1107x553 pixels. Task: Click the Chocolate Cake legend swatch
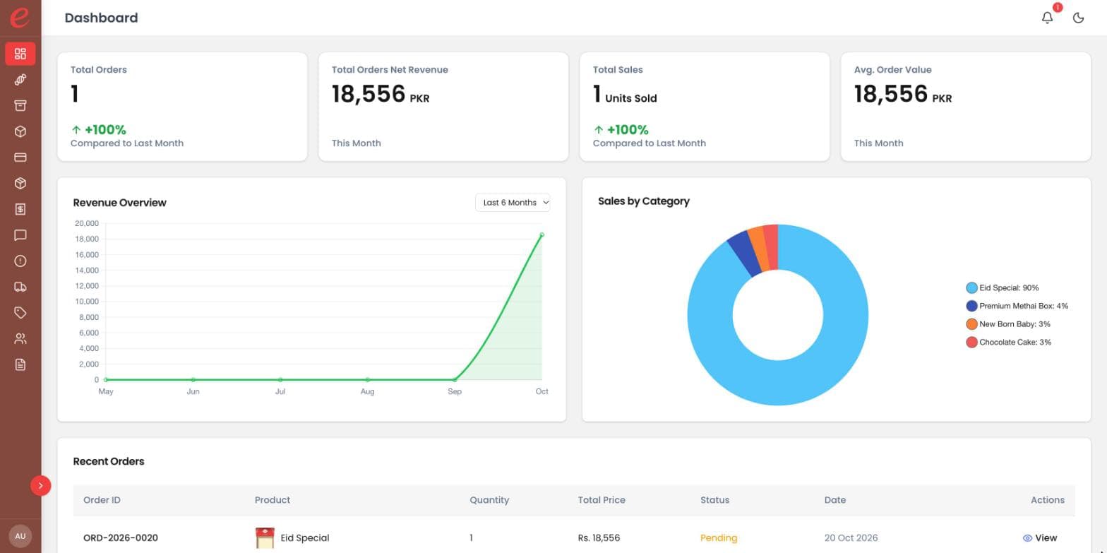972,343
